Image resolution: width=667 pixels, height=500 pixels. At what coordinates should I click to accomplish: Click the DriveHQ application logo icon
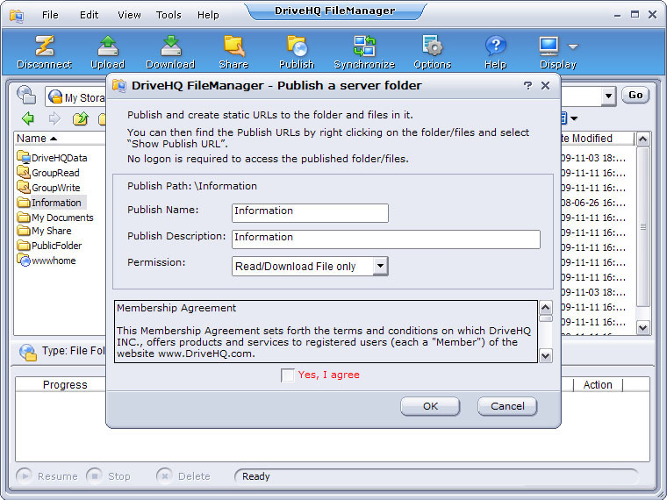(x=17, y=16)
